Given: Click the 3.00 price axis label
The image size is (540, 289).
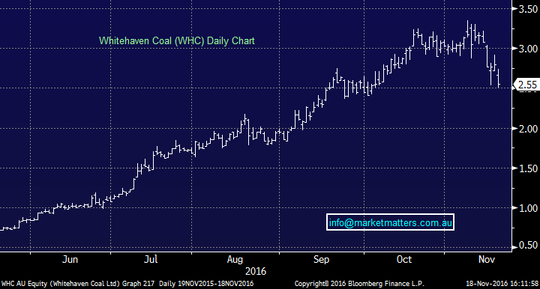Looking at the screenshot, I should 528,49.
